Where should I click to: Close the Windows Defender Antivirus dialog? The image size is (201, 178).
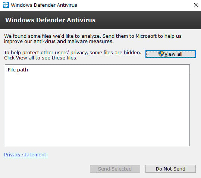196,5
